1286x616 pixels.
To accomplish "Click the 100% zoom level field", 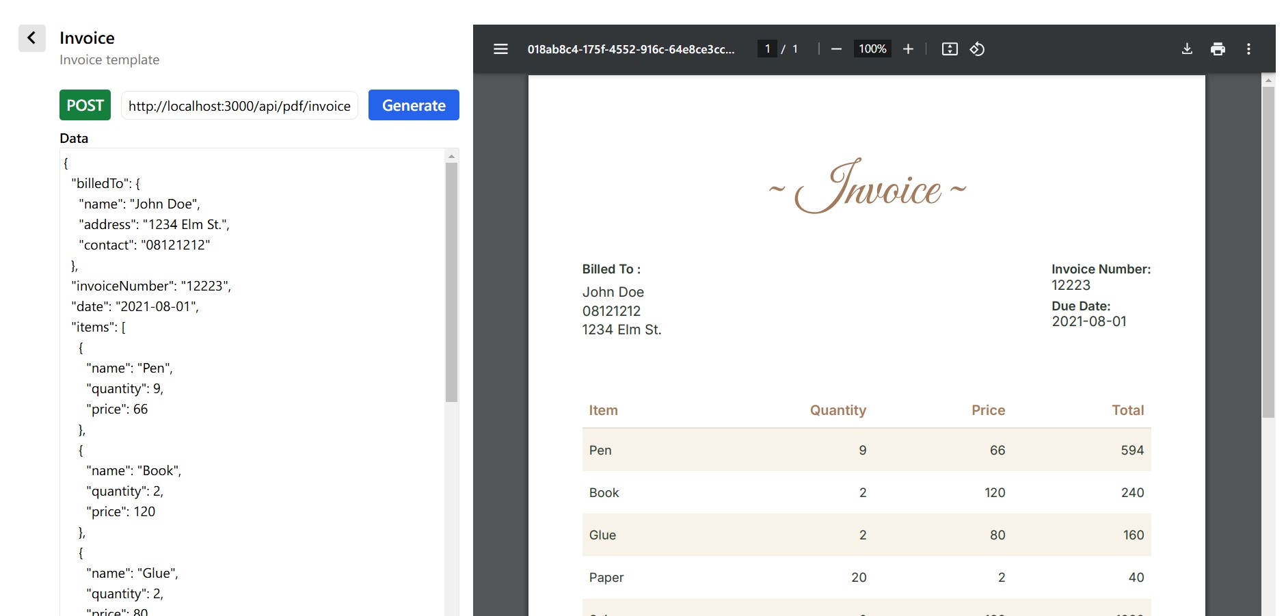I will click(x=872, y=49).
